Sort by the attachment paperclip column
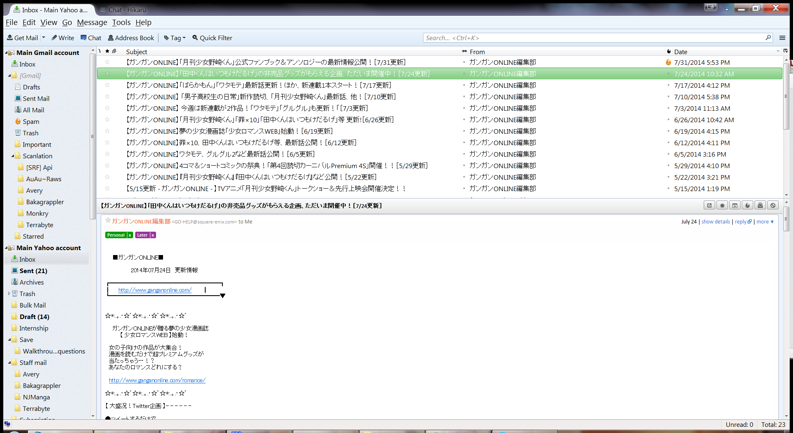This screenshot has width=793, height=433. (x=114, y=51)
